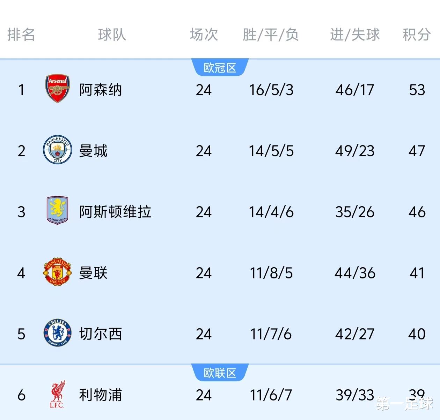Click the 积分 column header
The width and height of the screenshot is (440, 420).
click(417, 35)
